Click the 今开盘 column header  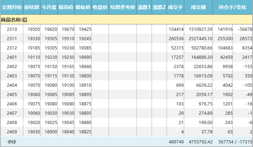[49, 7]
